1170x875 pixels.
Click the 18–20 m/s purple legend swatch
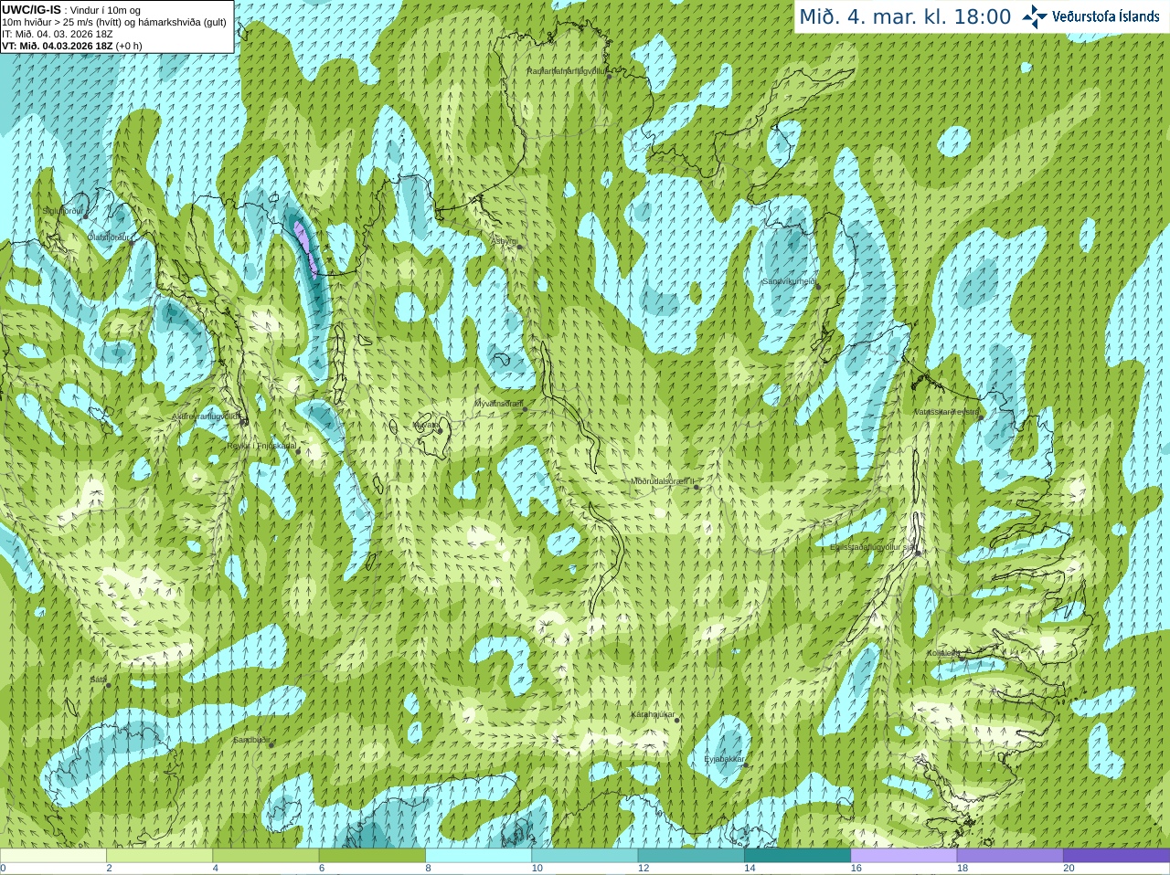[1010, 856]
